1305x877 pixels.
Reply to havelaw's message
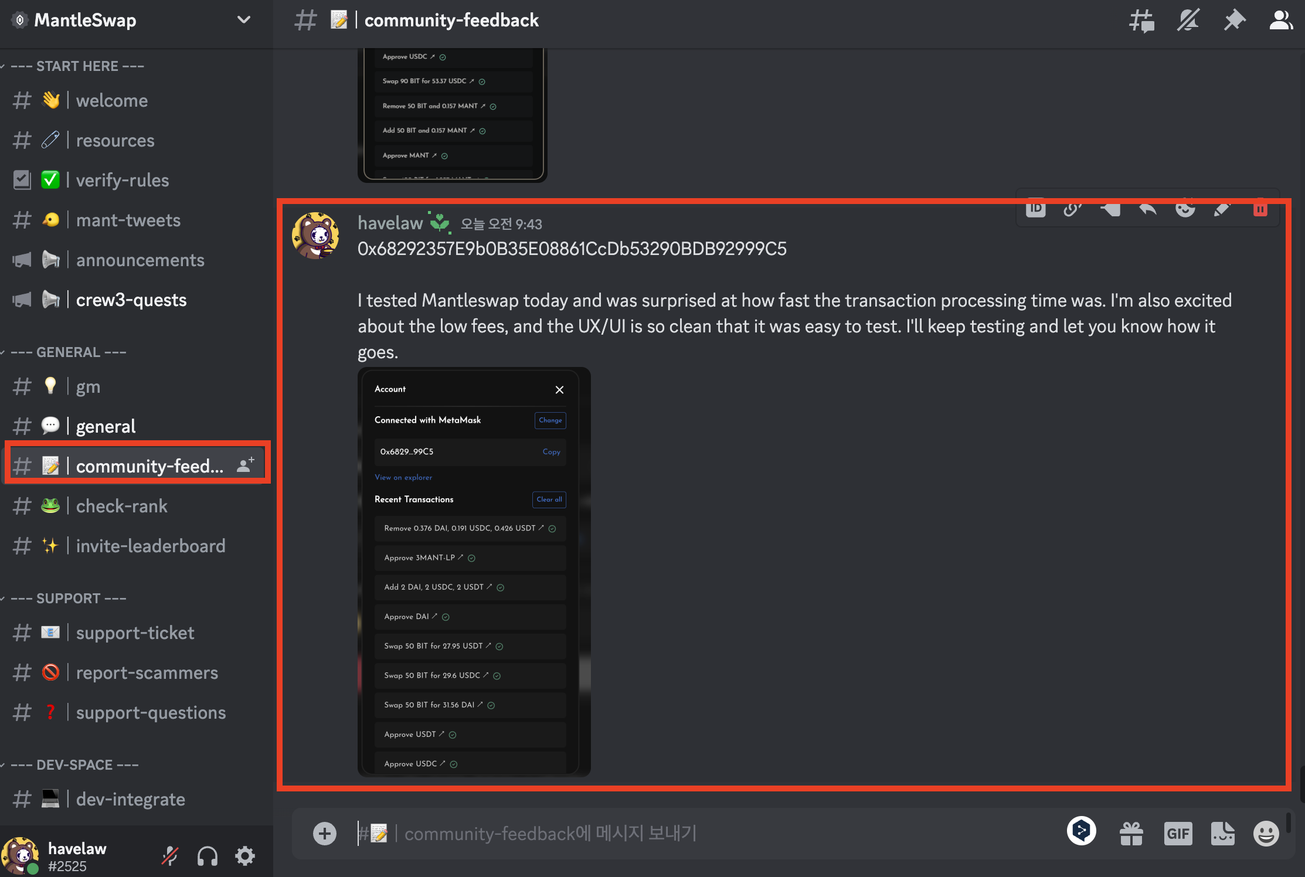(1148, 208)
